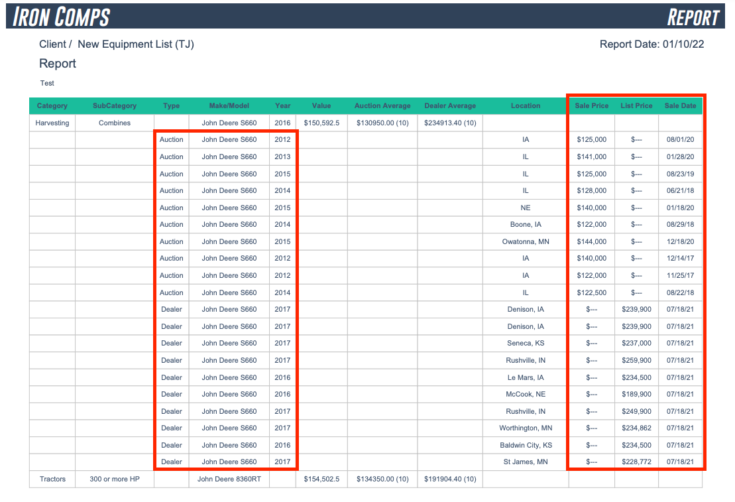The width and height of the screenshot is (735, 502).
Task: Click the $154,502.5 value cell
Action: [321, 479]
